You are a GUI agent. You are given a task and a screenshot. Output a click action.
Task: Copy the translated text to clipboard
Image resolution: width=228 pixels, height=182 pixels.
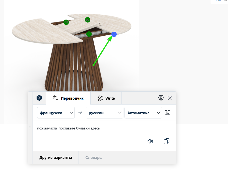(x=166, y=141)
